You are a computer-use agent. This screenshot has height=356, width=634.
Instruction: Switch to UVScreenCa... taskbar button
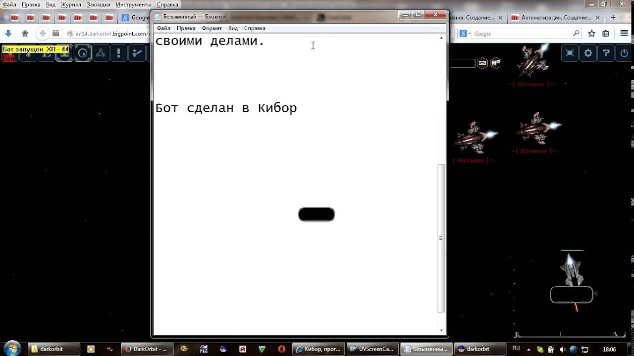pyautogui.click(x=372, y=349)
